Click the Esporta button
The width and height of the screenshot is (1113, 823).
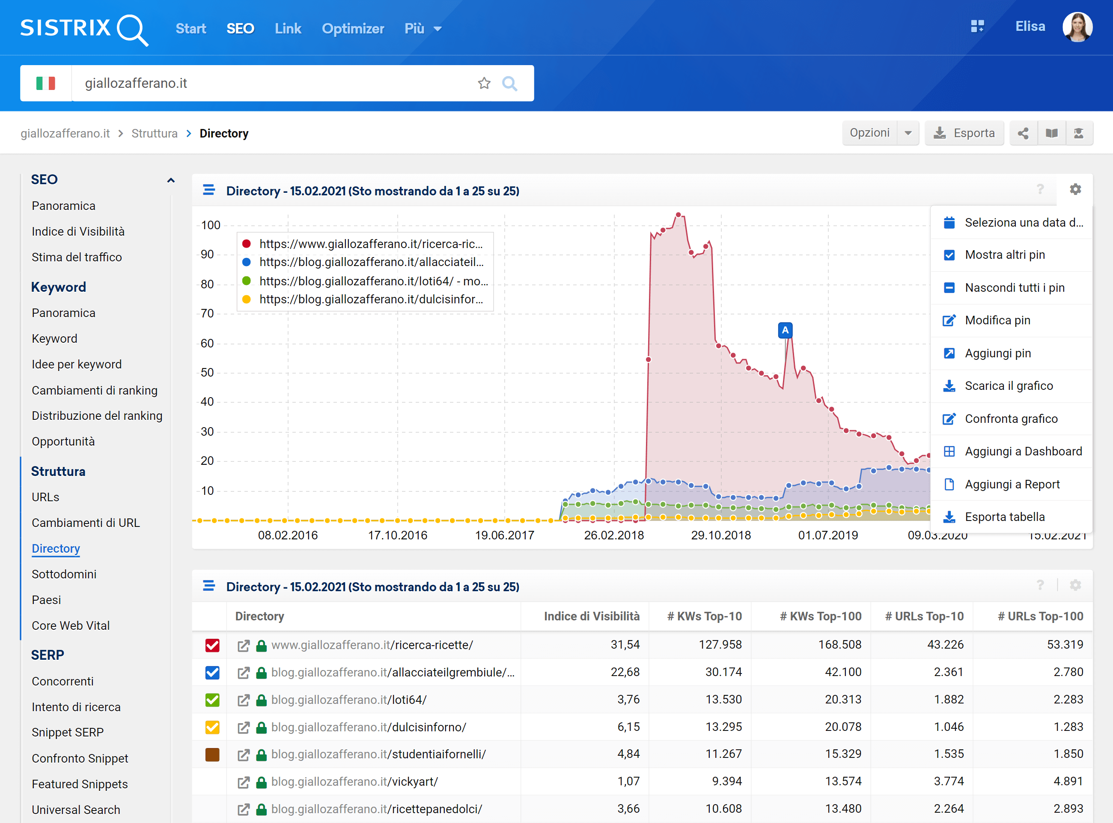(x=964, y=133)
